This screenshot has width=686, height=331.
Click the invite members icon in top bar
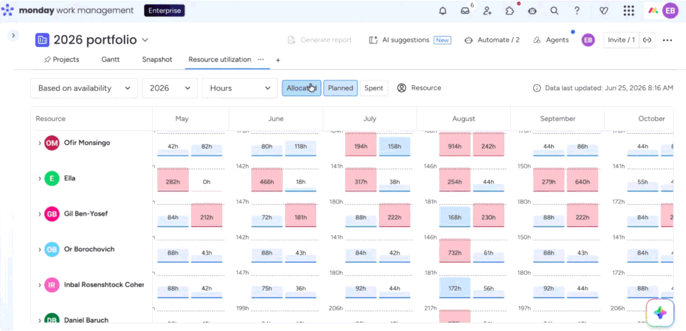(487, 11)
